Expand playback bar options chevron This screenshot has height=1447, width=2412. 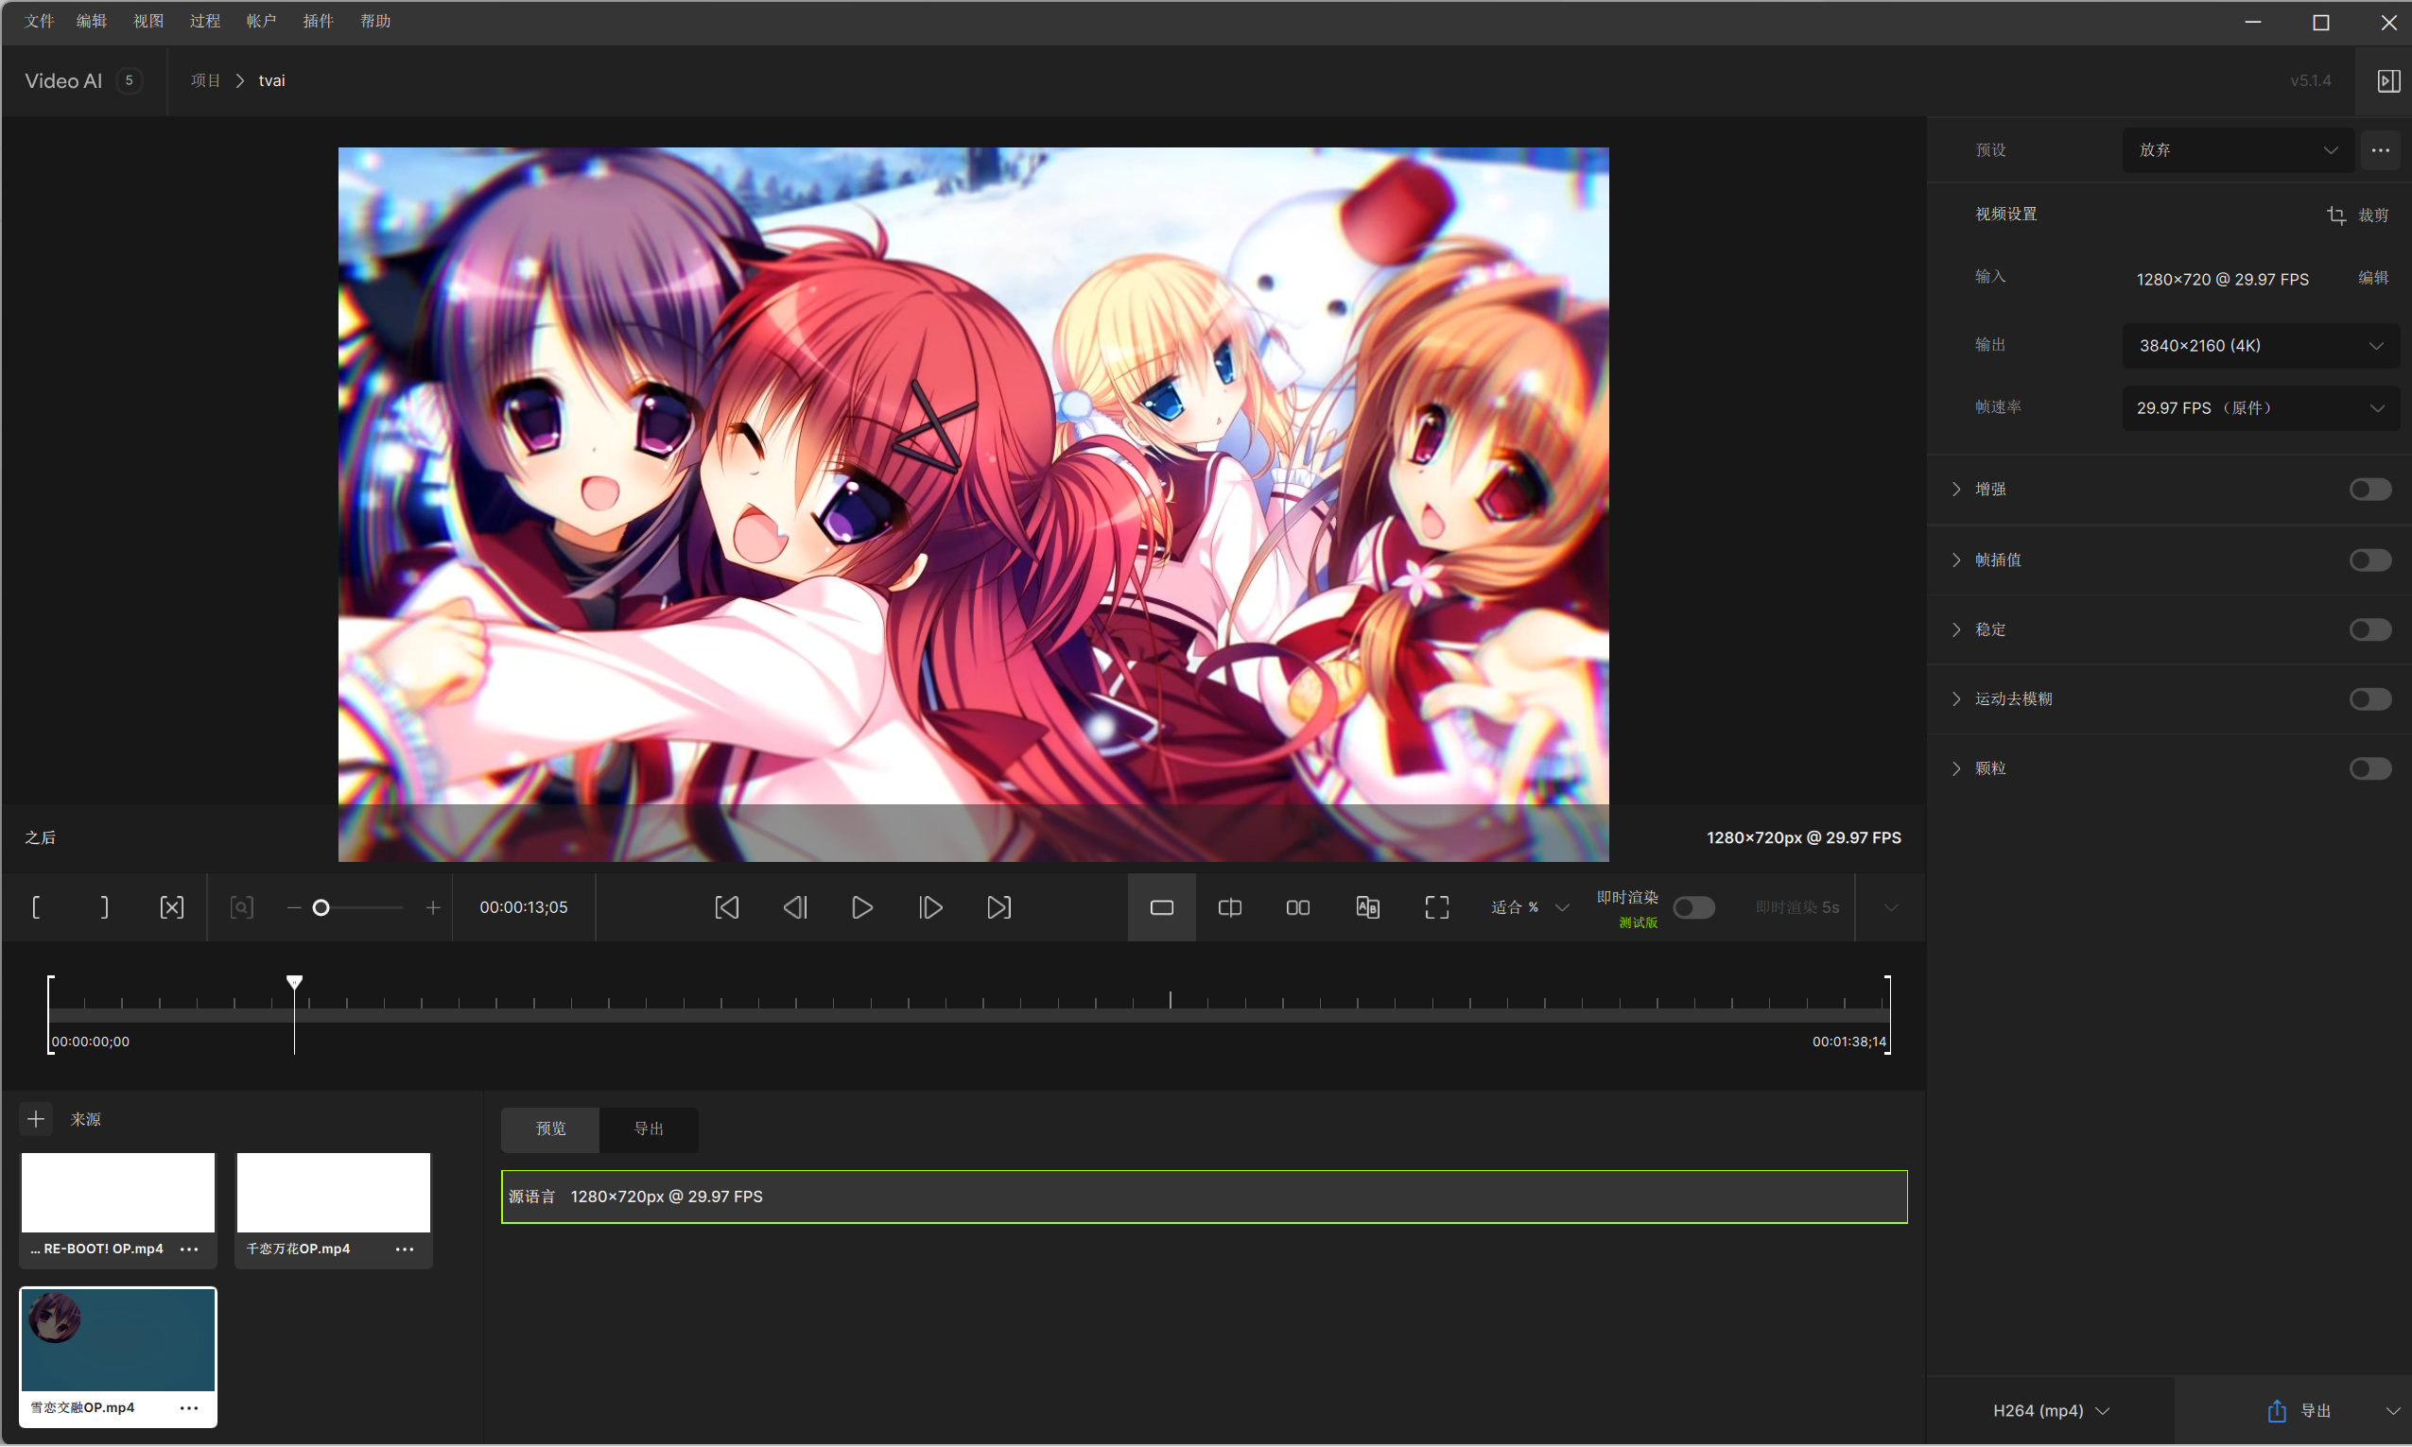point(1891,907)
